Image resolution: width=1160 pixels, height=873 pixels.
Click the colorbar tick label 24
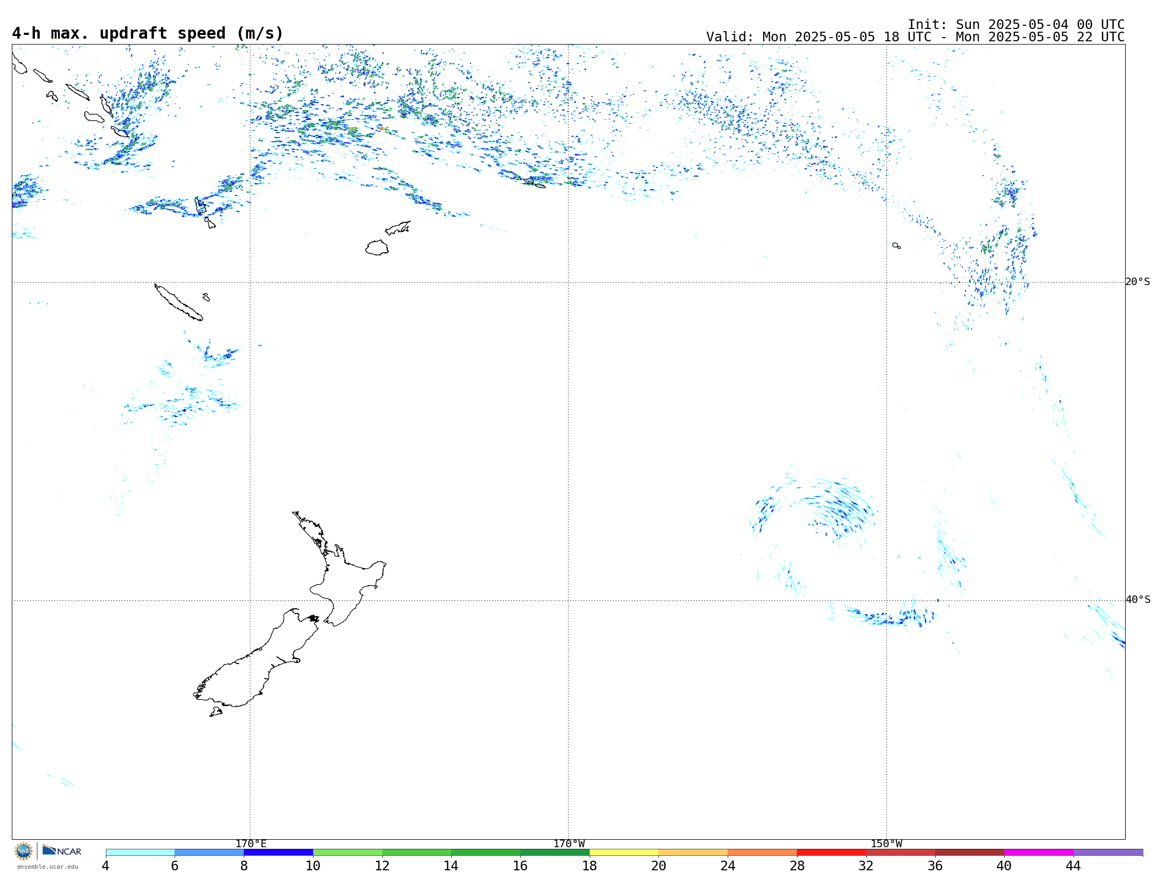tap(728, 865)
